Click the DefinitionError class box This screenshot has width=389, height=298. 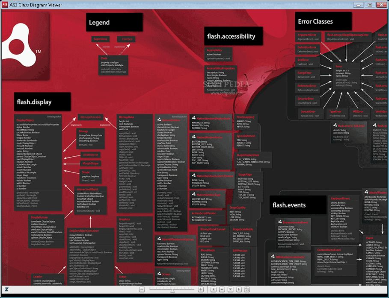coord(308,49)
